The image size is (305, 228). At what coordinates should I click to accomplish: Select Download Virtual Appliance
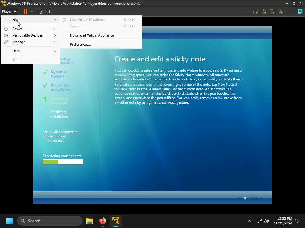101,35
